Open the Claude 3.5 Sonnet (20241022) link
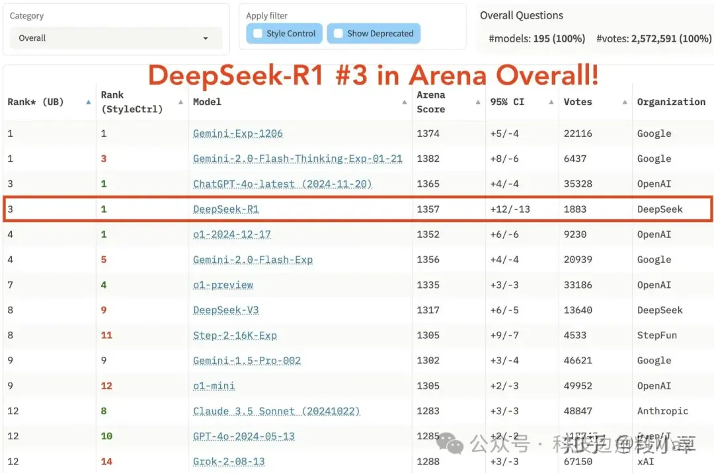The width and height of the screenshot is (714, 473). pos(276,411)
